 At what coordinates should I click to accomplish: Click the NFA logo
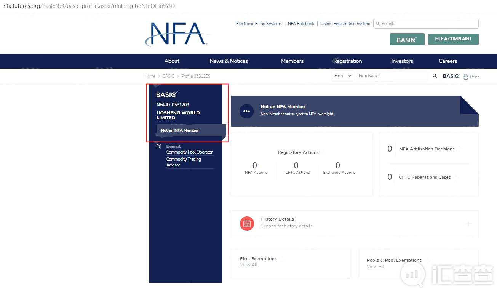pos(177,34)
